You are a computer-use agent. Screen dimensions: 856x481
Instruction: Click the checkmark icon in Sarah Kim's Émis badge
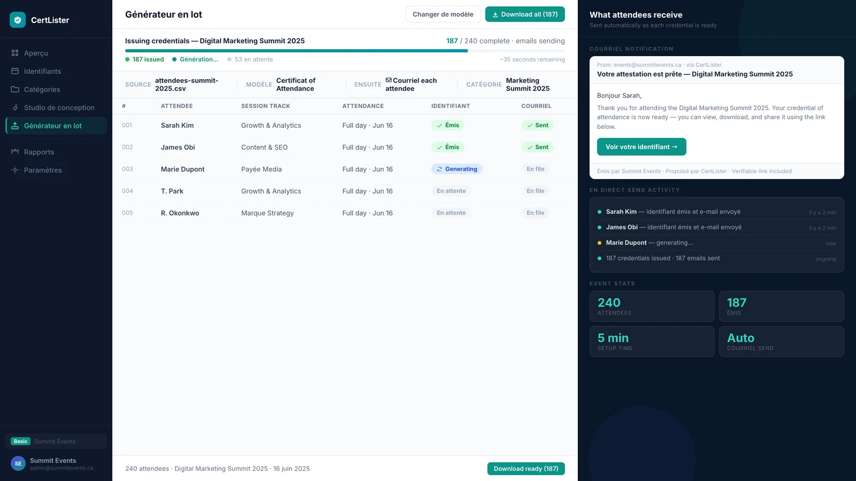coord(439,126)
